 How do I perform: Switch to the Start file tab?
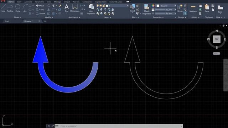[x=7, y=21]
